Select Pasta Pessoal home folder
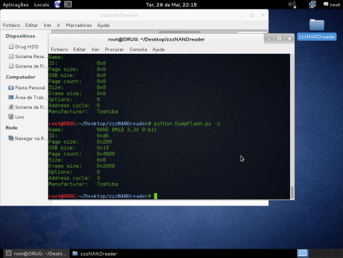Image resolution: width=343 pixels, height=258 pixels. pyautogui.click(x=27, y=87)
